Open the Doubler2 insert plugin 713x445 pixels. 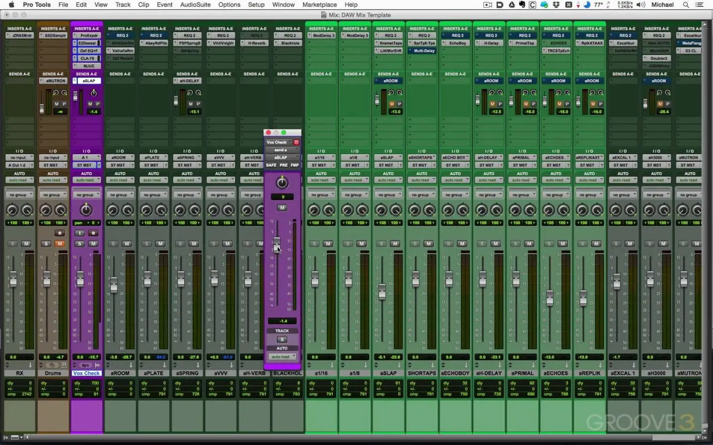659,58
